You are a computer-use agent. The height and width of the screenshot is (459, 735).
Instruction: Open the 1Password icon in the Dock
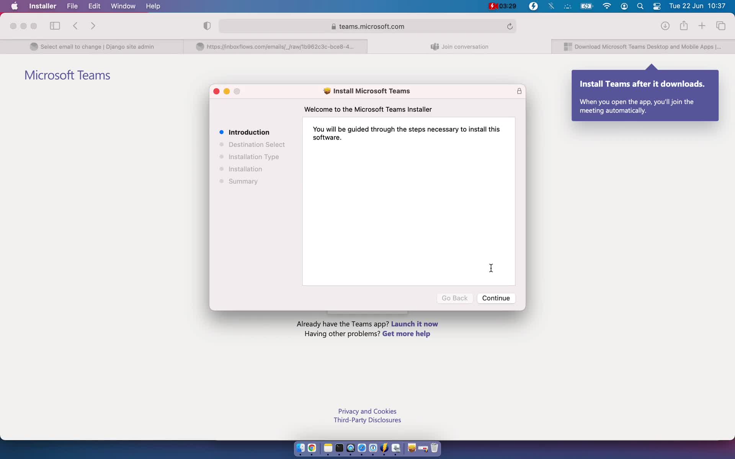(373, 448)
